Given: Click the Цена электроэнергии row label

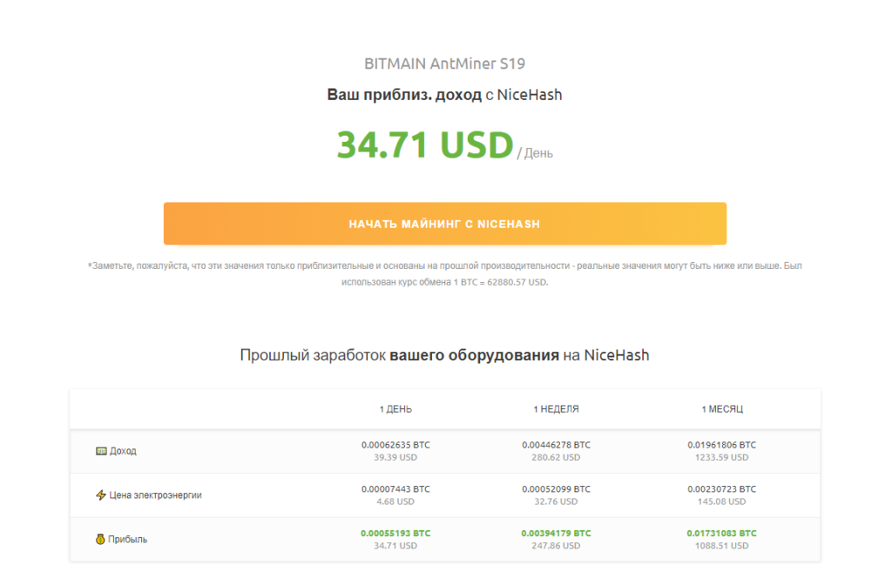Looking at the screenshot, I should click(155, 495).
